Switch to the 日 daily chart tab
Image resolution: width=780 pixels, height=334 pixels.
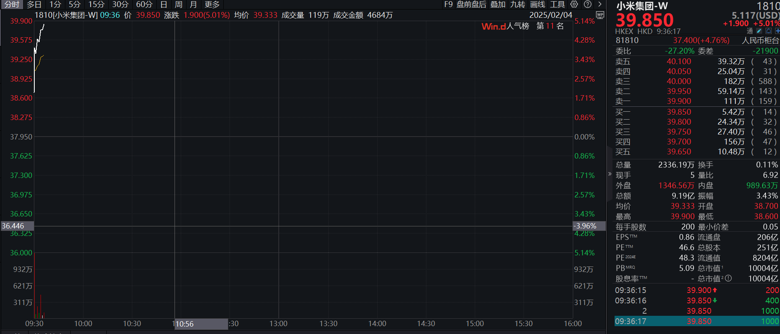[164, 5]
